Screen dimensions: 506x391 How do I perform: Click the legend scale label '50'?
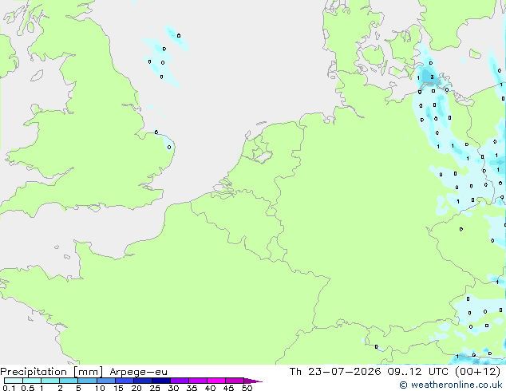pos(247,388)
